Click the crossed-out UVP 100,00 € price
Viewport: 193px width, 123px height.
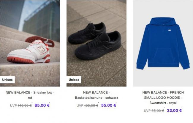pos(87,106)
